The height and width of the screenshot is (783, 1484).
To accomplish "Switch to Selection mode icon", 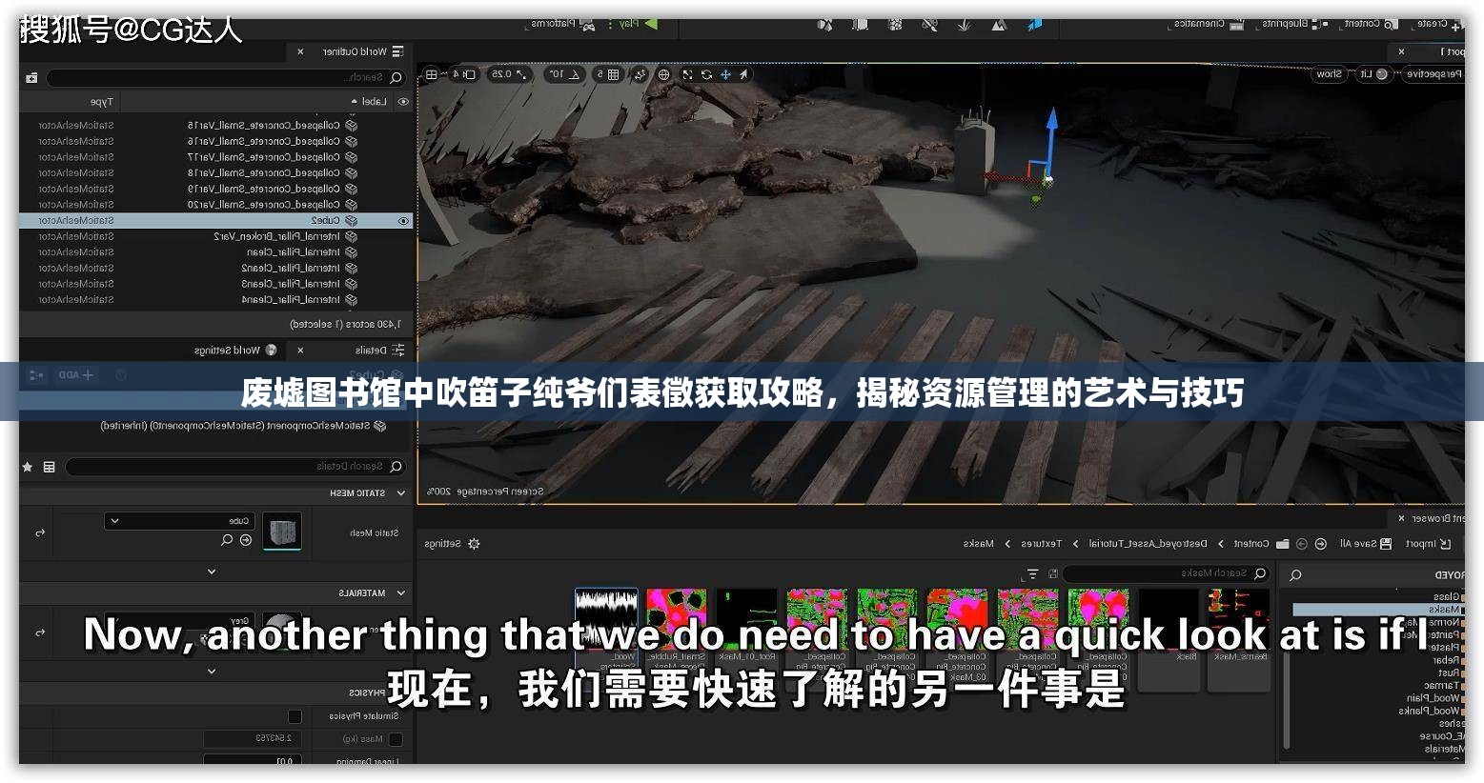I will 1035,25.
